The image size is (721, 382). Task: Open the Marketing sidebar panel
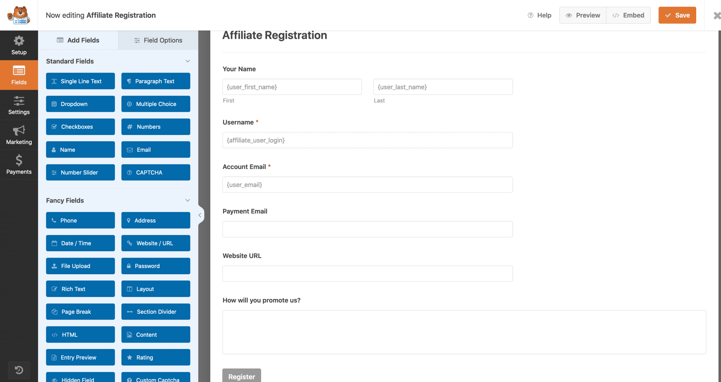coord(19,135)
